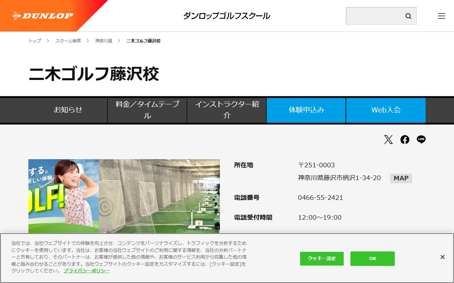Share on X (Twitter)

pos(388,140)
